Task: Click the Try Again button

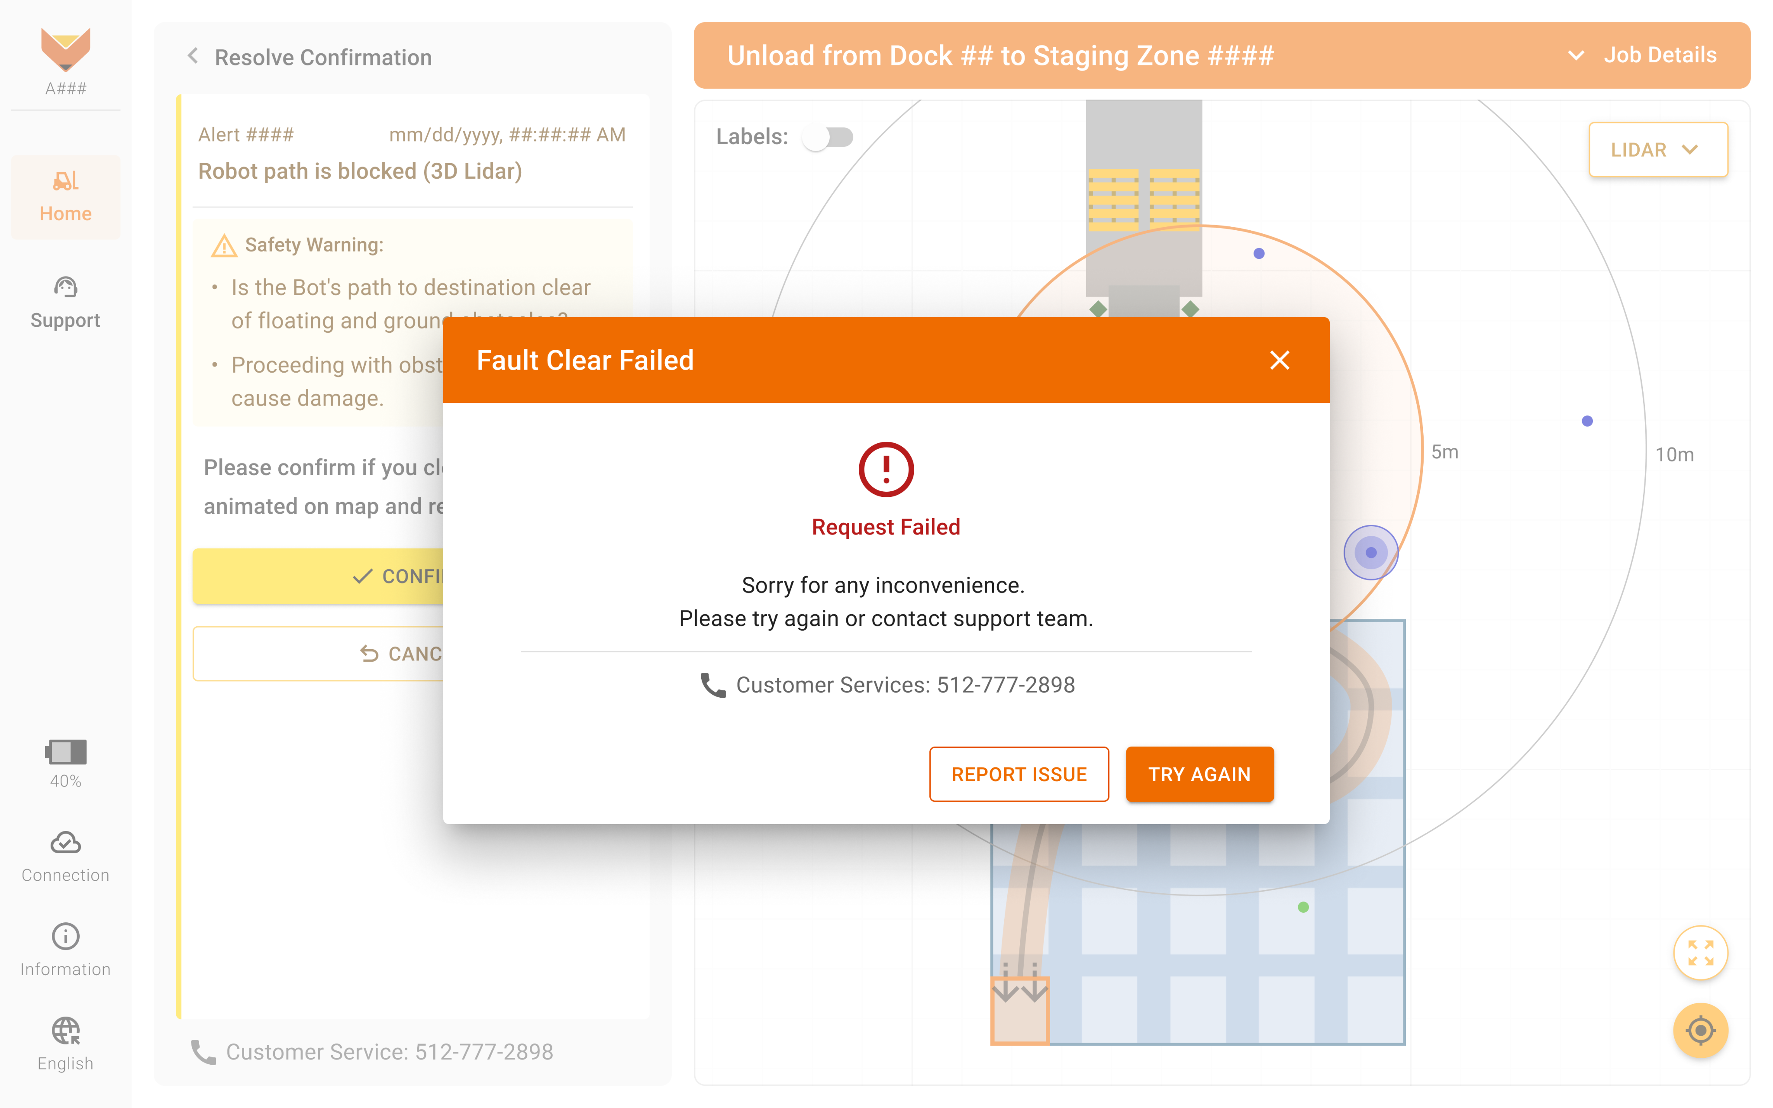Action: point(1199,774)
